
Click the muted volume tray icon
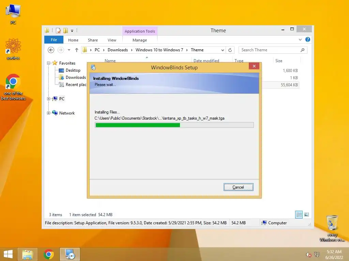308,255
